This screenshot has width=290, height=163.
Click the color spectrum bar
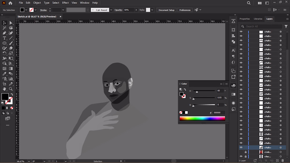pyautogui.click(x=202, y=118)
